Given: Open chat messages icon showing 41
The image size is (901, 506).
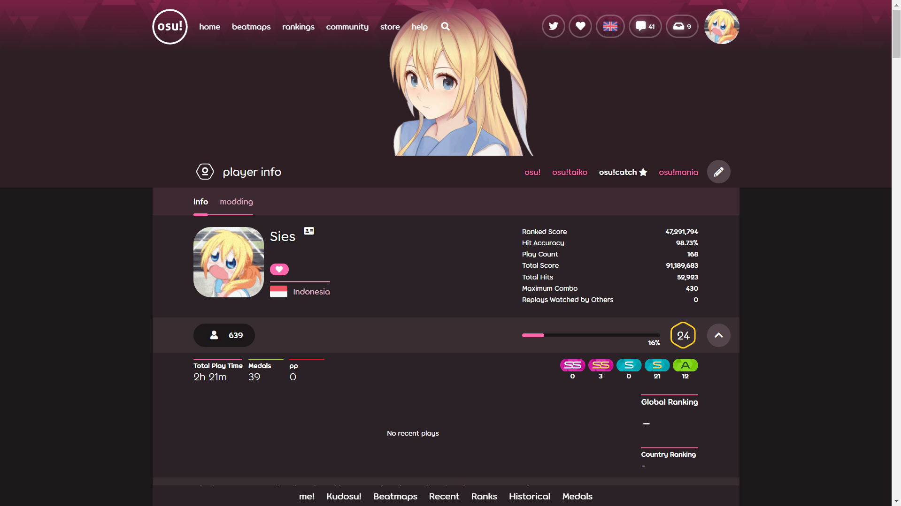Looking at the screenshot, I should pos(645,26).
